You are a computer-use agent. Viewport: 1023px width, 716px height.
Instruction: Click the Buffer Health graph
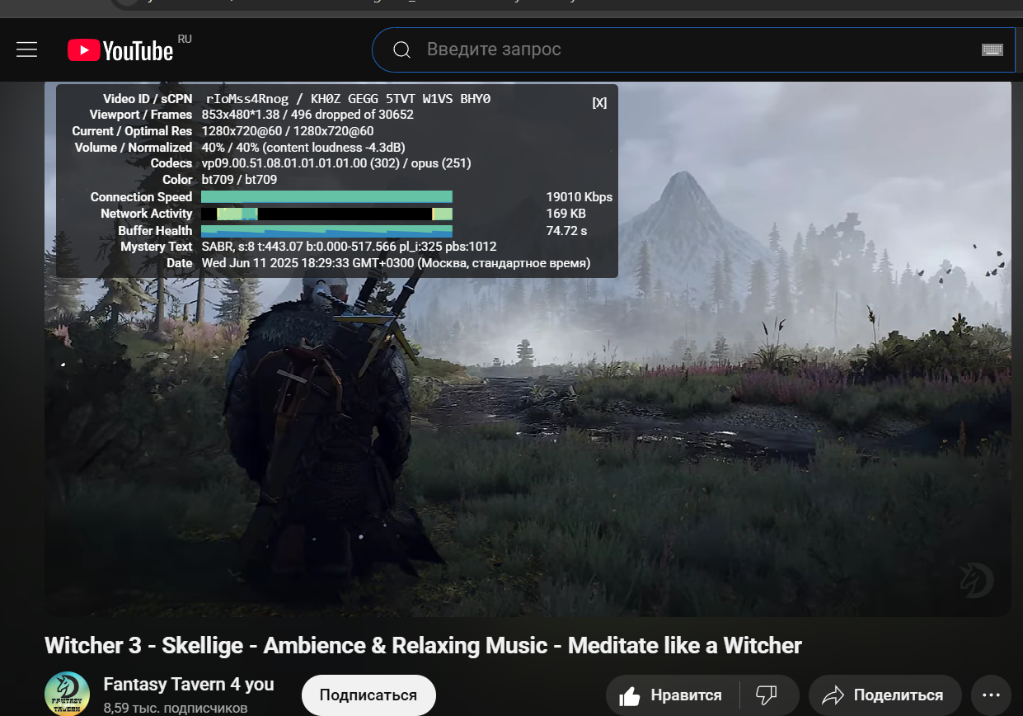point(326,231)
